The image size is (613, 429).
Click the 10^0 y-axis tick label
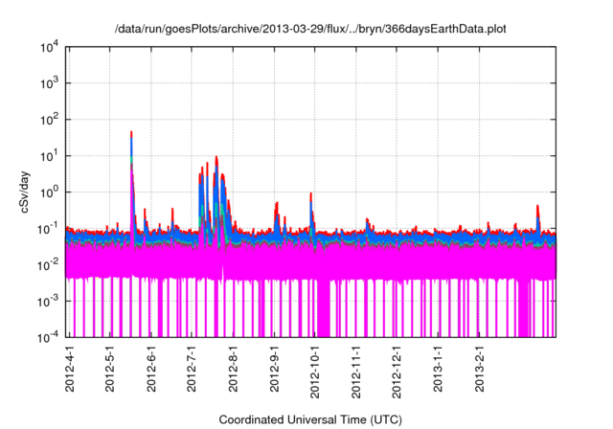tap(48, 192)
